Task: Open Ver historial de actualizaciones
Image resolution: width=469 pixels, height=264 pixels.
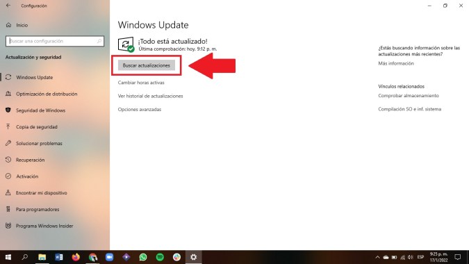Action: click(150, 96)
